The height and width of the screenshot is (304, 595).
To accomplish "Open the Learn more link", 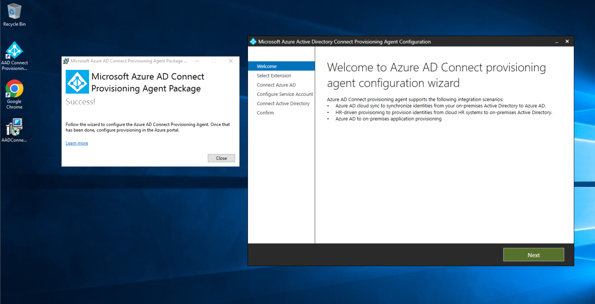I will coord(76,143).
